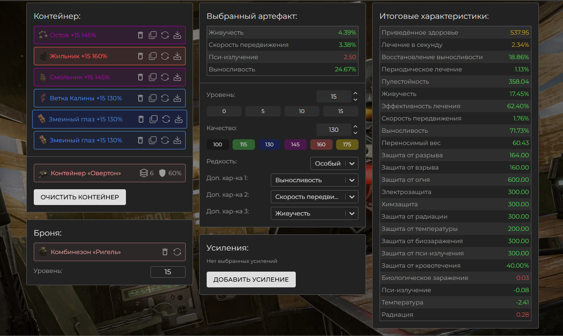This screenshot has width=563, height=336.
Task: Click the Пулестойкость stat row
Action: 455,81
